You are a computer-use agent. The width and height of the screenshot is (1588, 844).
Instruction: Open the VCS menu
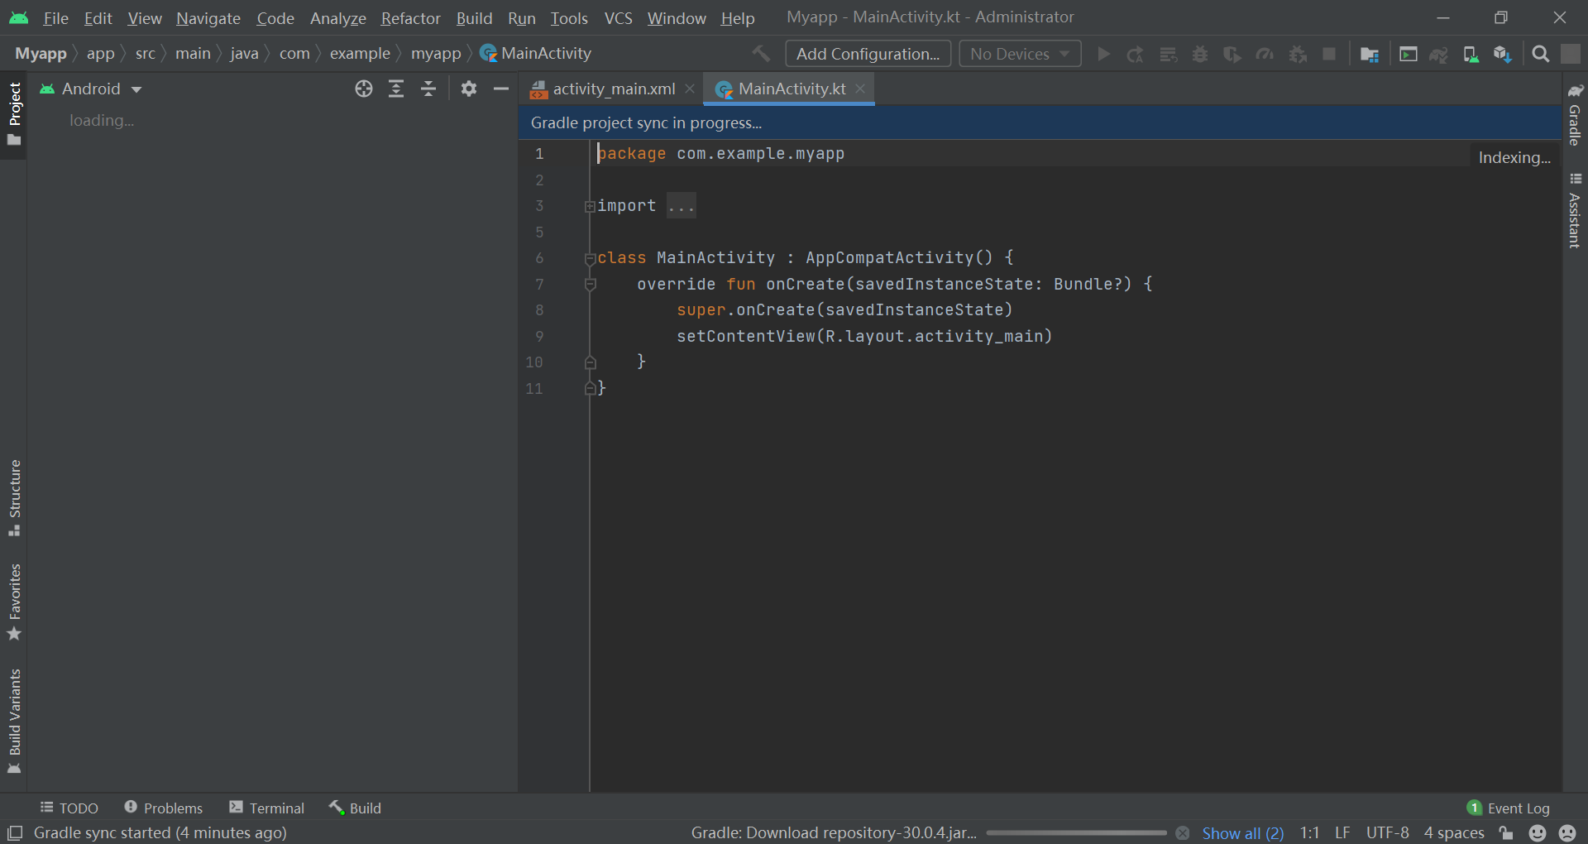click(x=618, y=17)
